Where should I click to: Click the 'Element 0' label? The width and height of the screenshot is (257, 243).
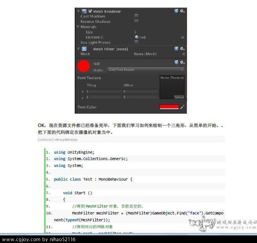coord(94,37)
